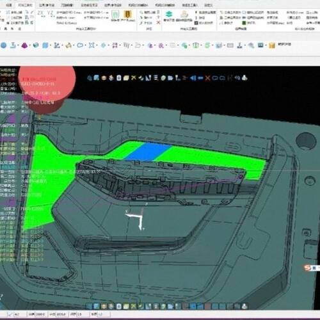Open dropdown beside the dotted grid icon
This screenshot has width=320, height=320.
120,45
